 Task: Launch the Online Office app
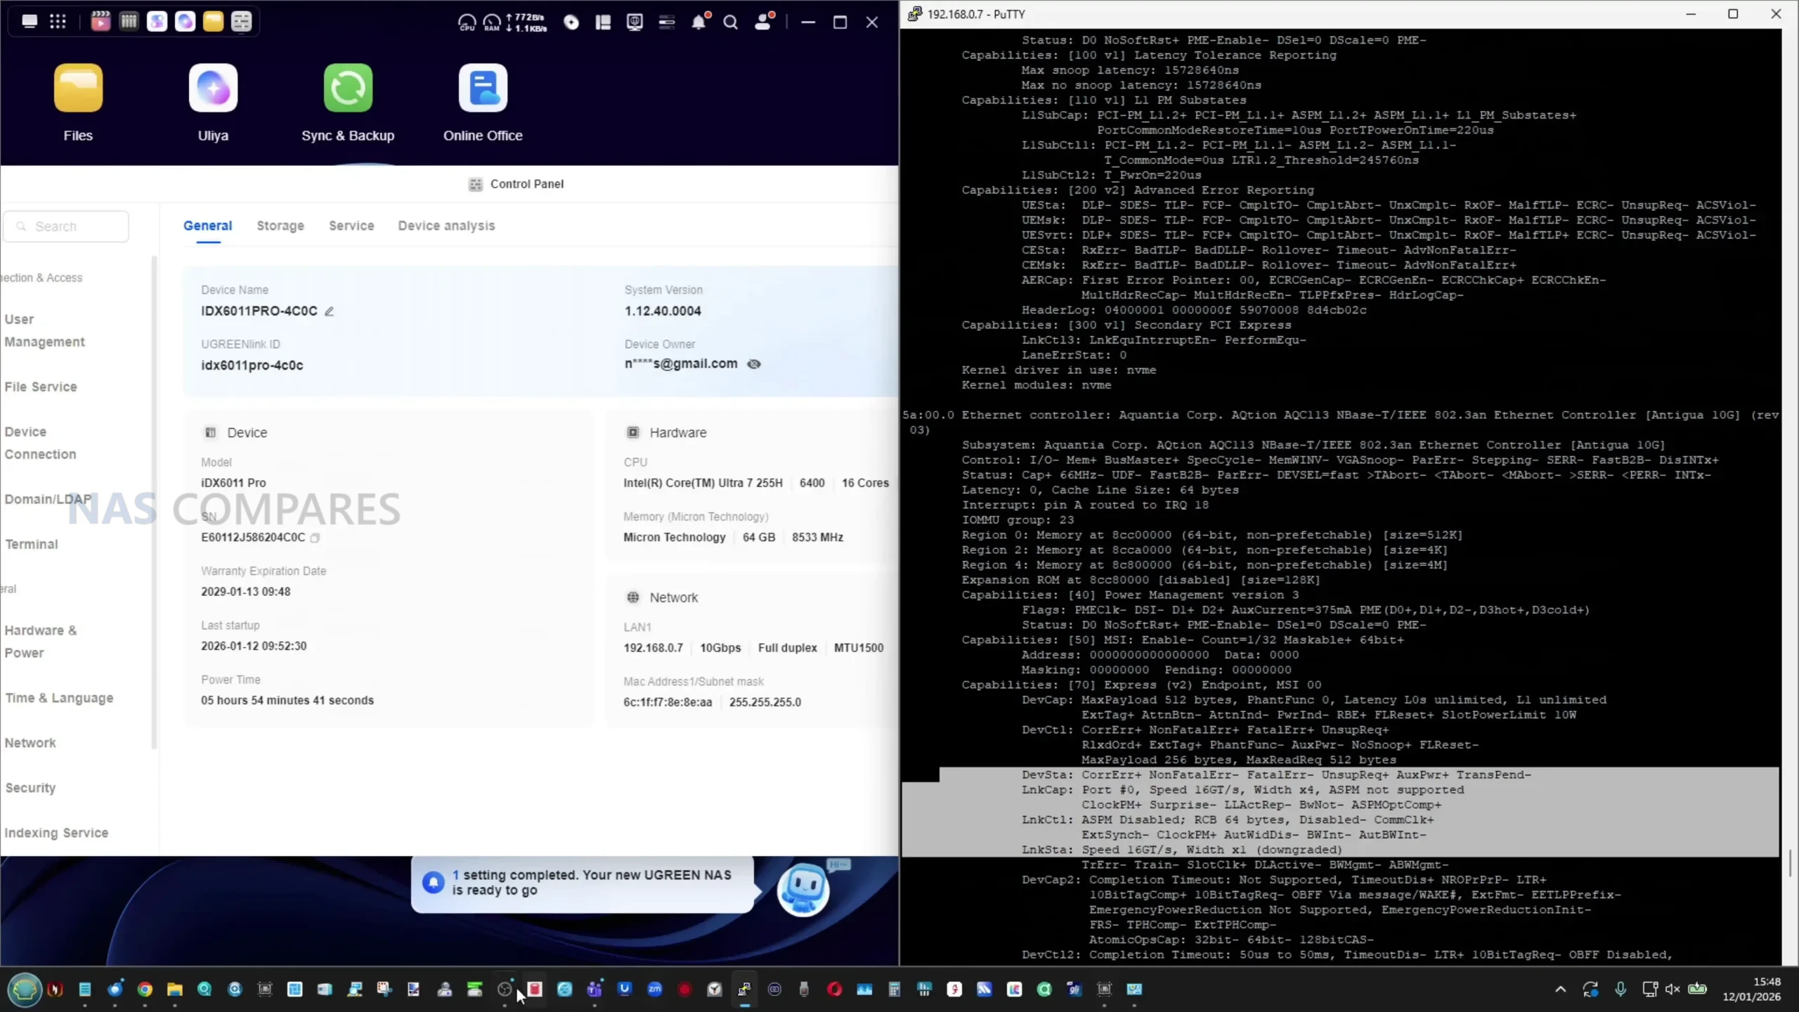(483, 89)
